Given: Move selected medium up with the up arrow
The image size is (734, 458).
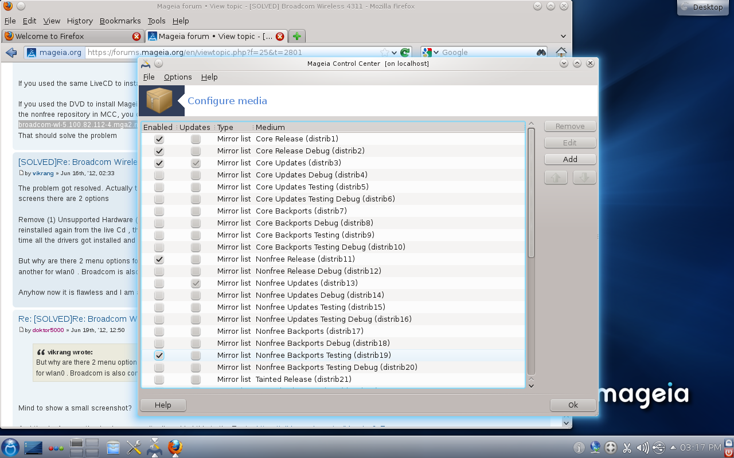Looking at the screenshot, I should pos(555,177).
